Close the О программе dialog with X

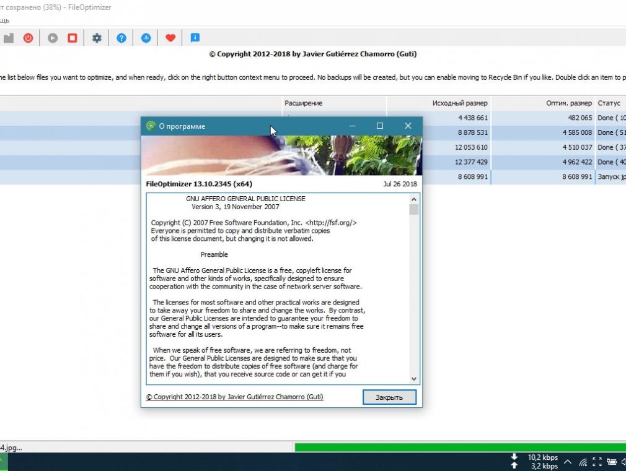point(408,126)
